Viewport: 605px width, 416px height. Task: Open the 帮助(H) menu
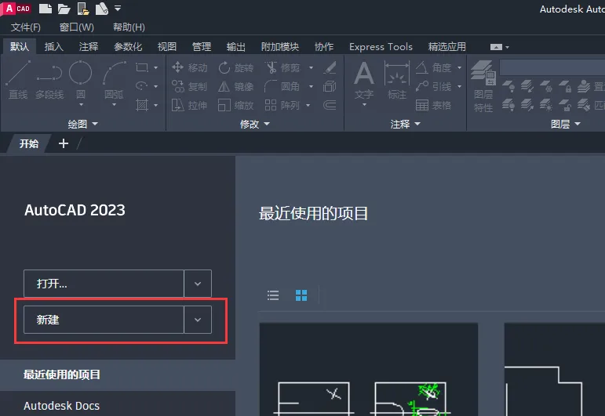129,27
